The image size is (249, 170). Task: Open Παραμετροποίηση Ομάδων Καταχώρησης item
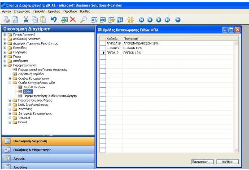[x=50, y=96]
